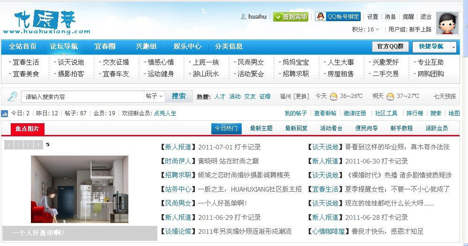Image resolution: width=468 pixels, height=246 pixels.
Task: Switch to 活跃会员 tab
Action: point(437,128)
